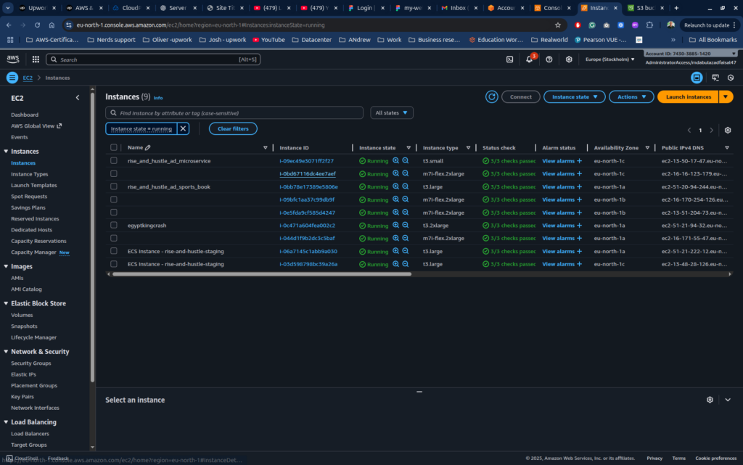
Task: Open table preferences gear above the list
Action: coord(728,128)
